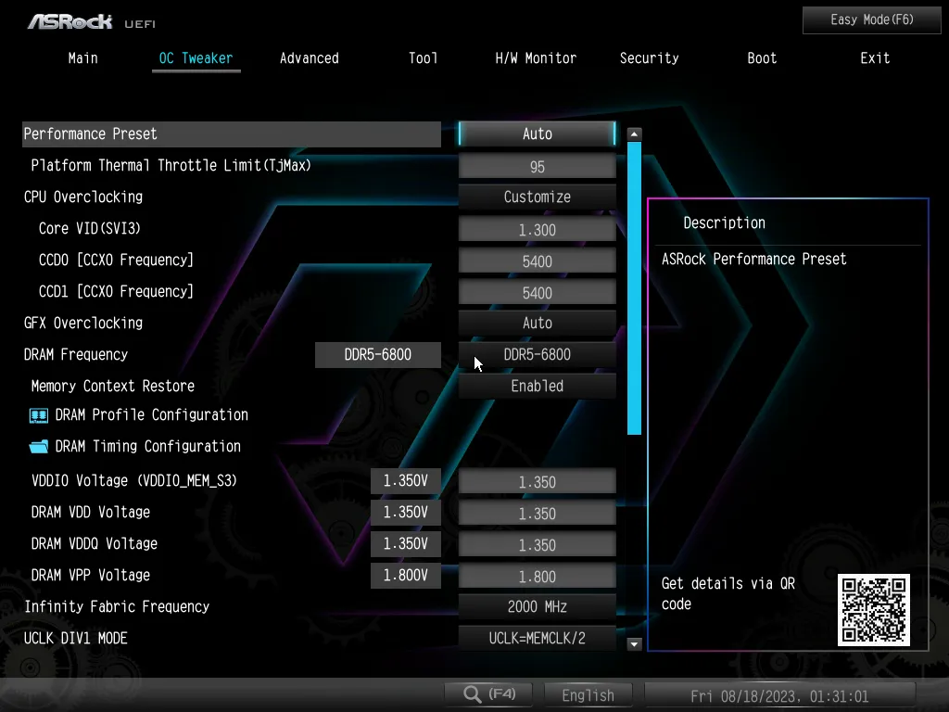Open the Tool tab
The image size is (949, 712).
(x=423, y=58)
